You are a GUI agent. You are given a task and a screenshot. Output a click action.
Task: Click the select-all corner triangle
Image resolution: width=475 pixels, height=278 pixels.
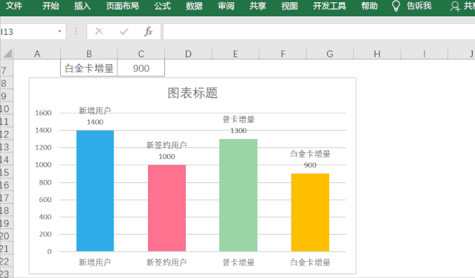(x=7, y=54)
